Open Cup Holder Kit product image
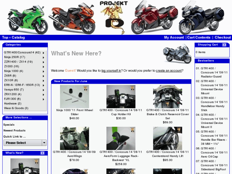The image size is (232, 174). [x=121, y=96]
